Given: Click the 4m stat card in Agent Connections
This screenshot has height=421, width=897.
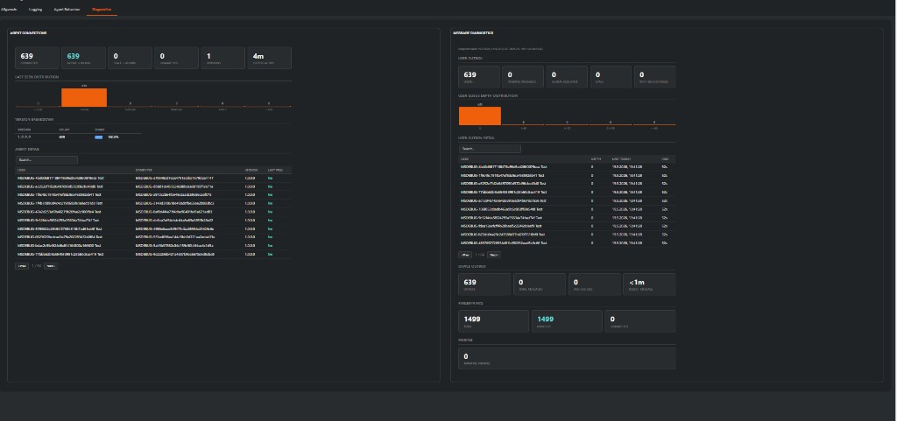Looking at the screenshot, I should click(270, 58).
